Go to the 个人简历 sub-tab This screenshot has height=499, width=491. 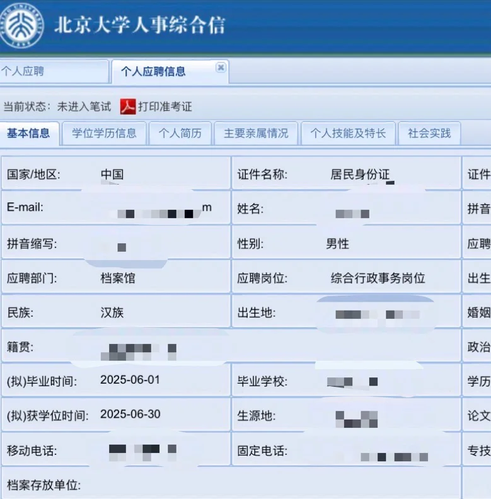[180, 133]
